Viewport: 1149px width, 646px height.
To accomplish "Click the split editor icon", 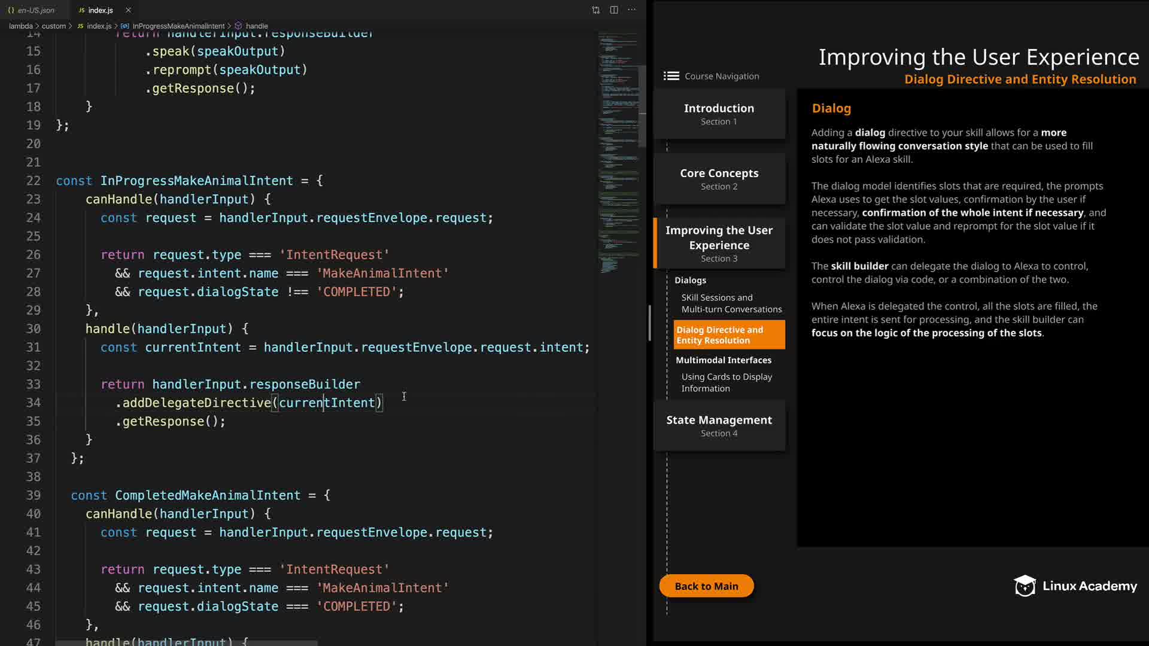I will click(614, 10).
